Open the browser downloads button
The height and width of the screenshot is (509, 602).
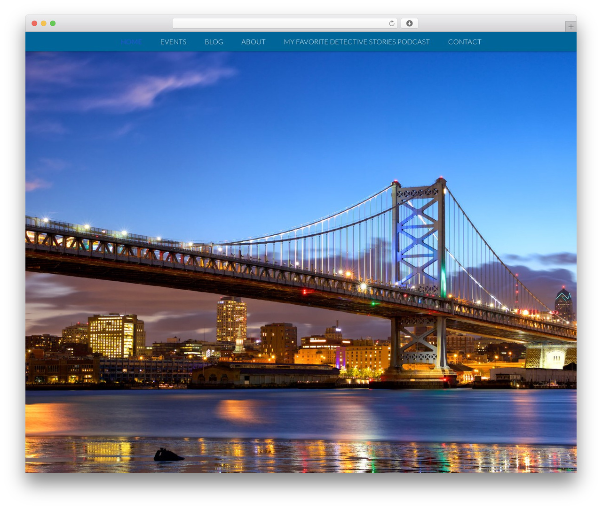coord(409,23)
